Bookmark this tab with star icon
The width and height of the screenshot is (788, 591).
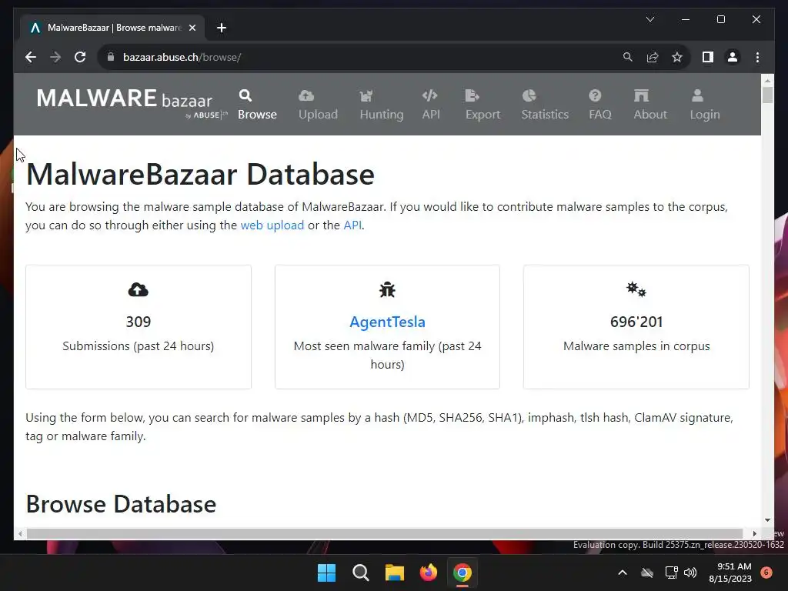coord(677,57)
